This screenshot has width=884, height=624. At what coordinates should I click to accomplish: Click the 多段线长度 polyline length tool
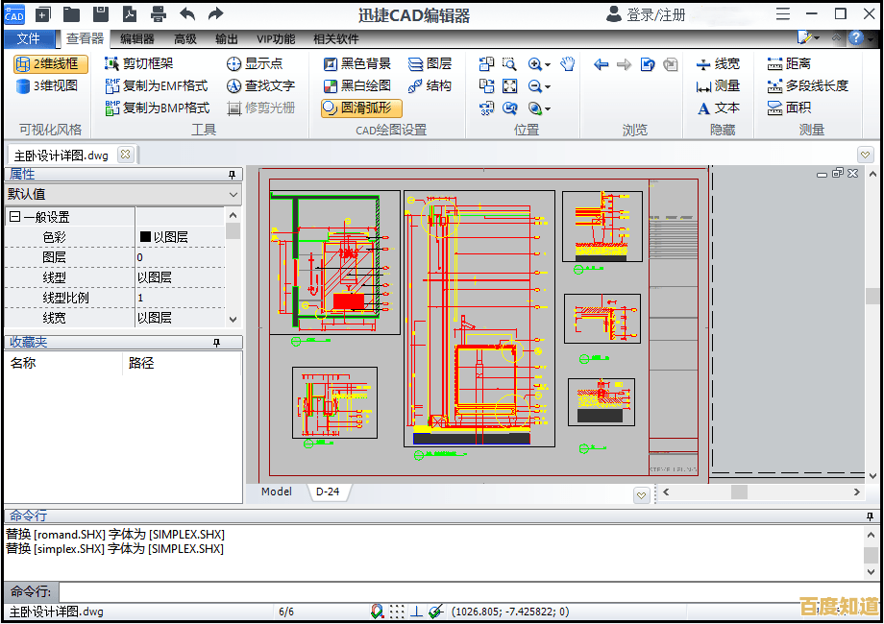pyautogui.click(x=819, y=85)
